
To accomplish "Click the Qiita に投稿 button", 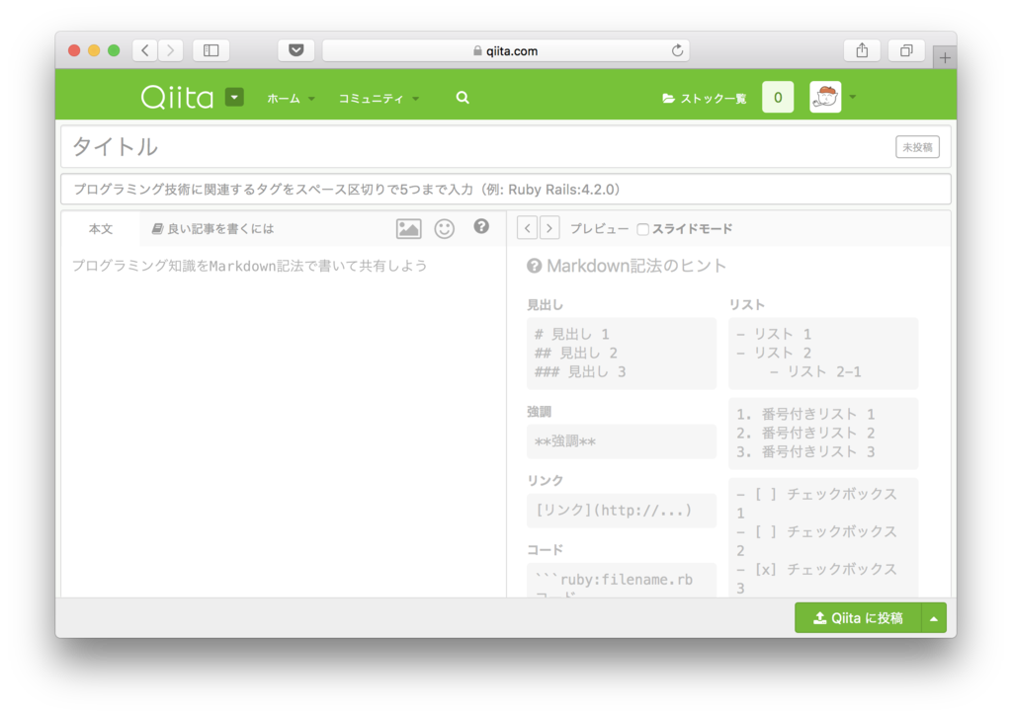I will (858, 617).
